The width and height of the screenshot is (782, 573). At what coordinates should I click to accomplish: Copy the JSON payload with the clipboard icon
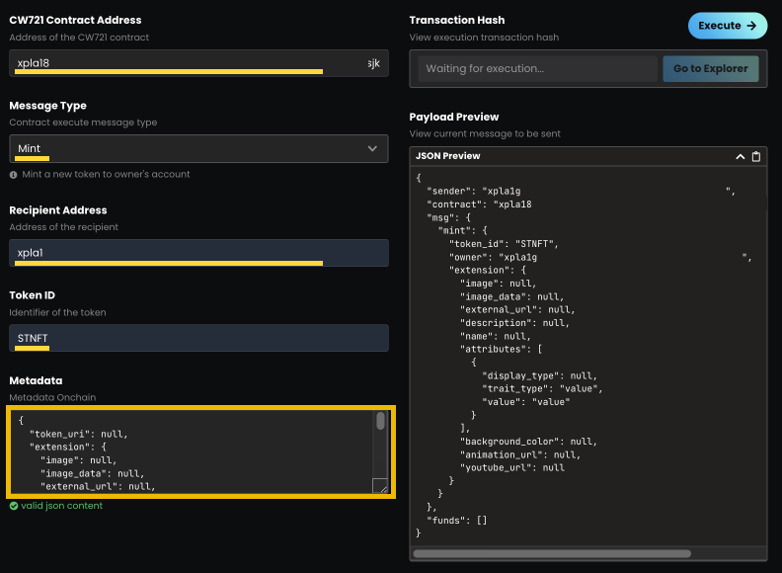756,156
